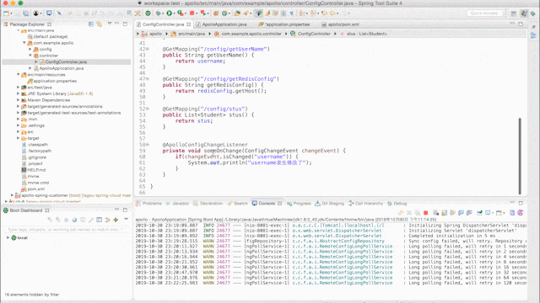Click the Open Console icon in Console toolbar

pyautogui.click(x=499, y=213)
